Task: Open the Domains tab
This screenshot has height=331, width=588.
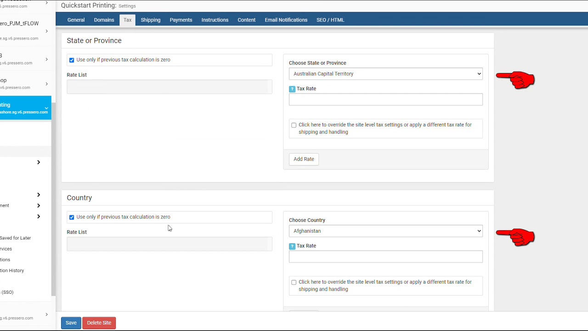Action: 104,20
